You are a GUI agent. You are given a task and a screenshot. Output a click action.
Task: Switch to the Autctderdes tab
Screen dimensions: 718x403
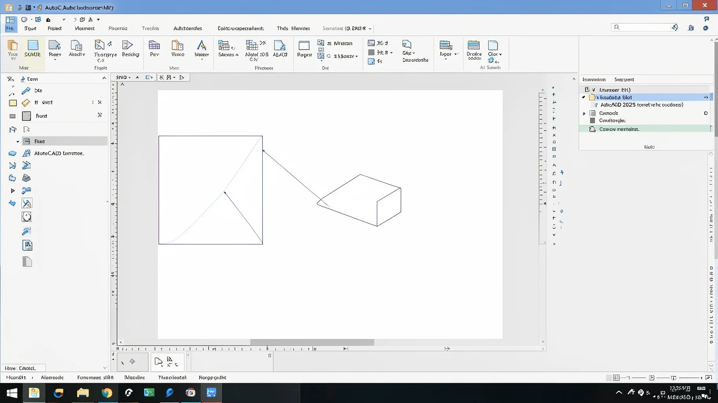188,28
